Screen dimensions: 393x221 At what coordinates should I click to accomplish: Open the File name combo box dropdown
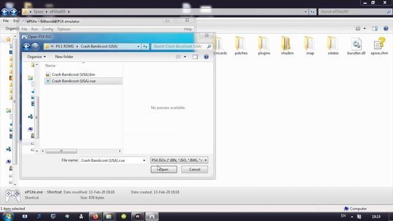tap(144, 160)
